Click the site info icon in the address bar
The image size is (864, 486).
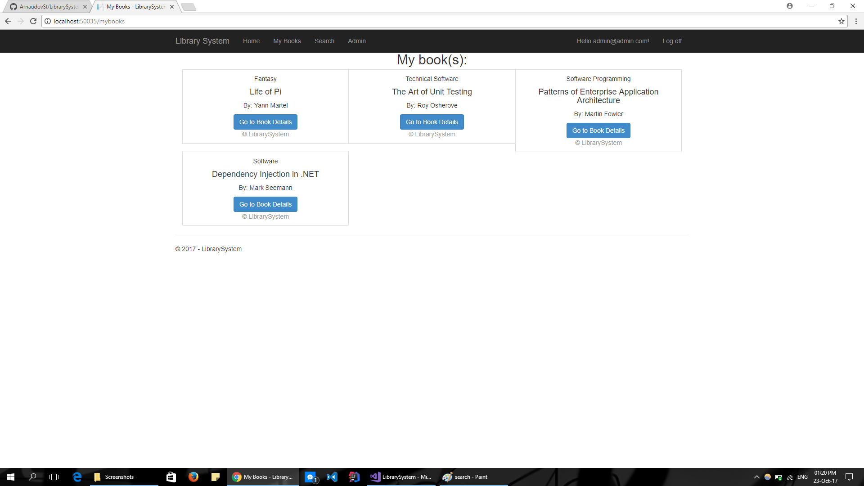coord(48,21)
